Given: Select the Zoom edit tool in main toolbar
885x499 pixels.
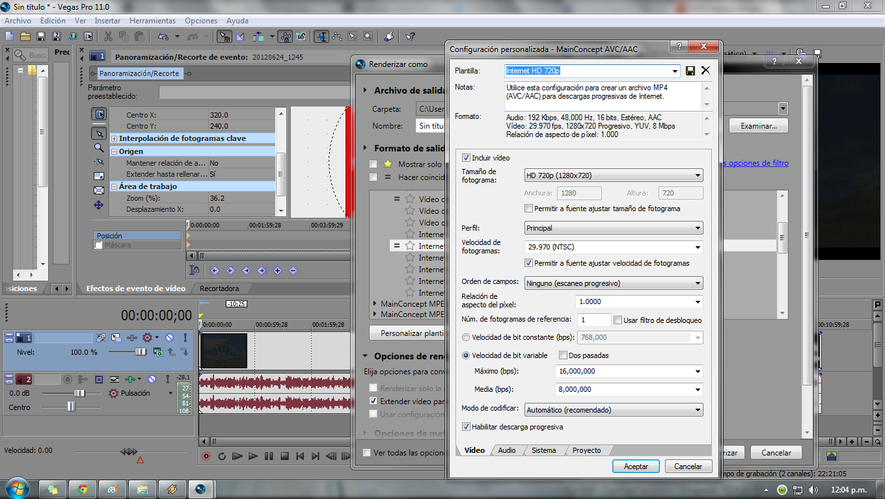Looking at the screenshot, I should click(368, 36).
